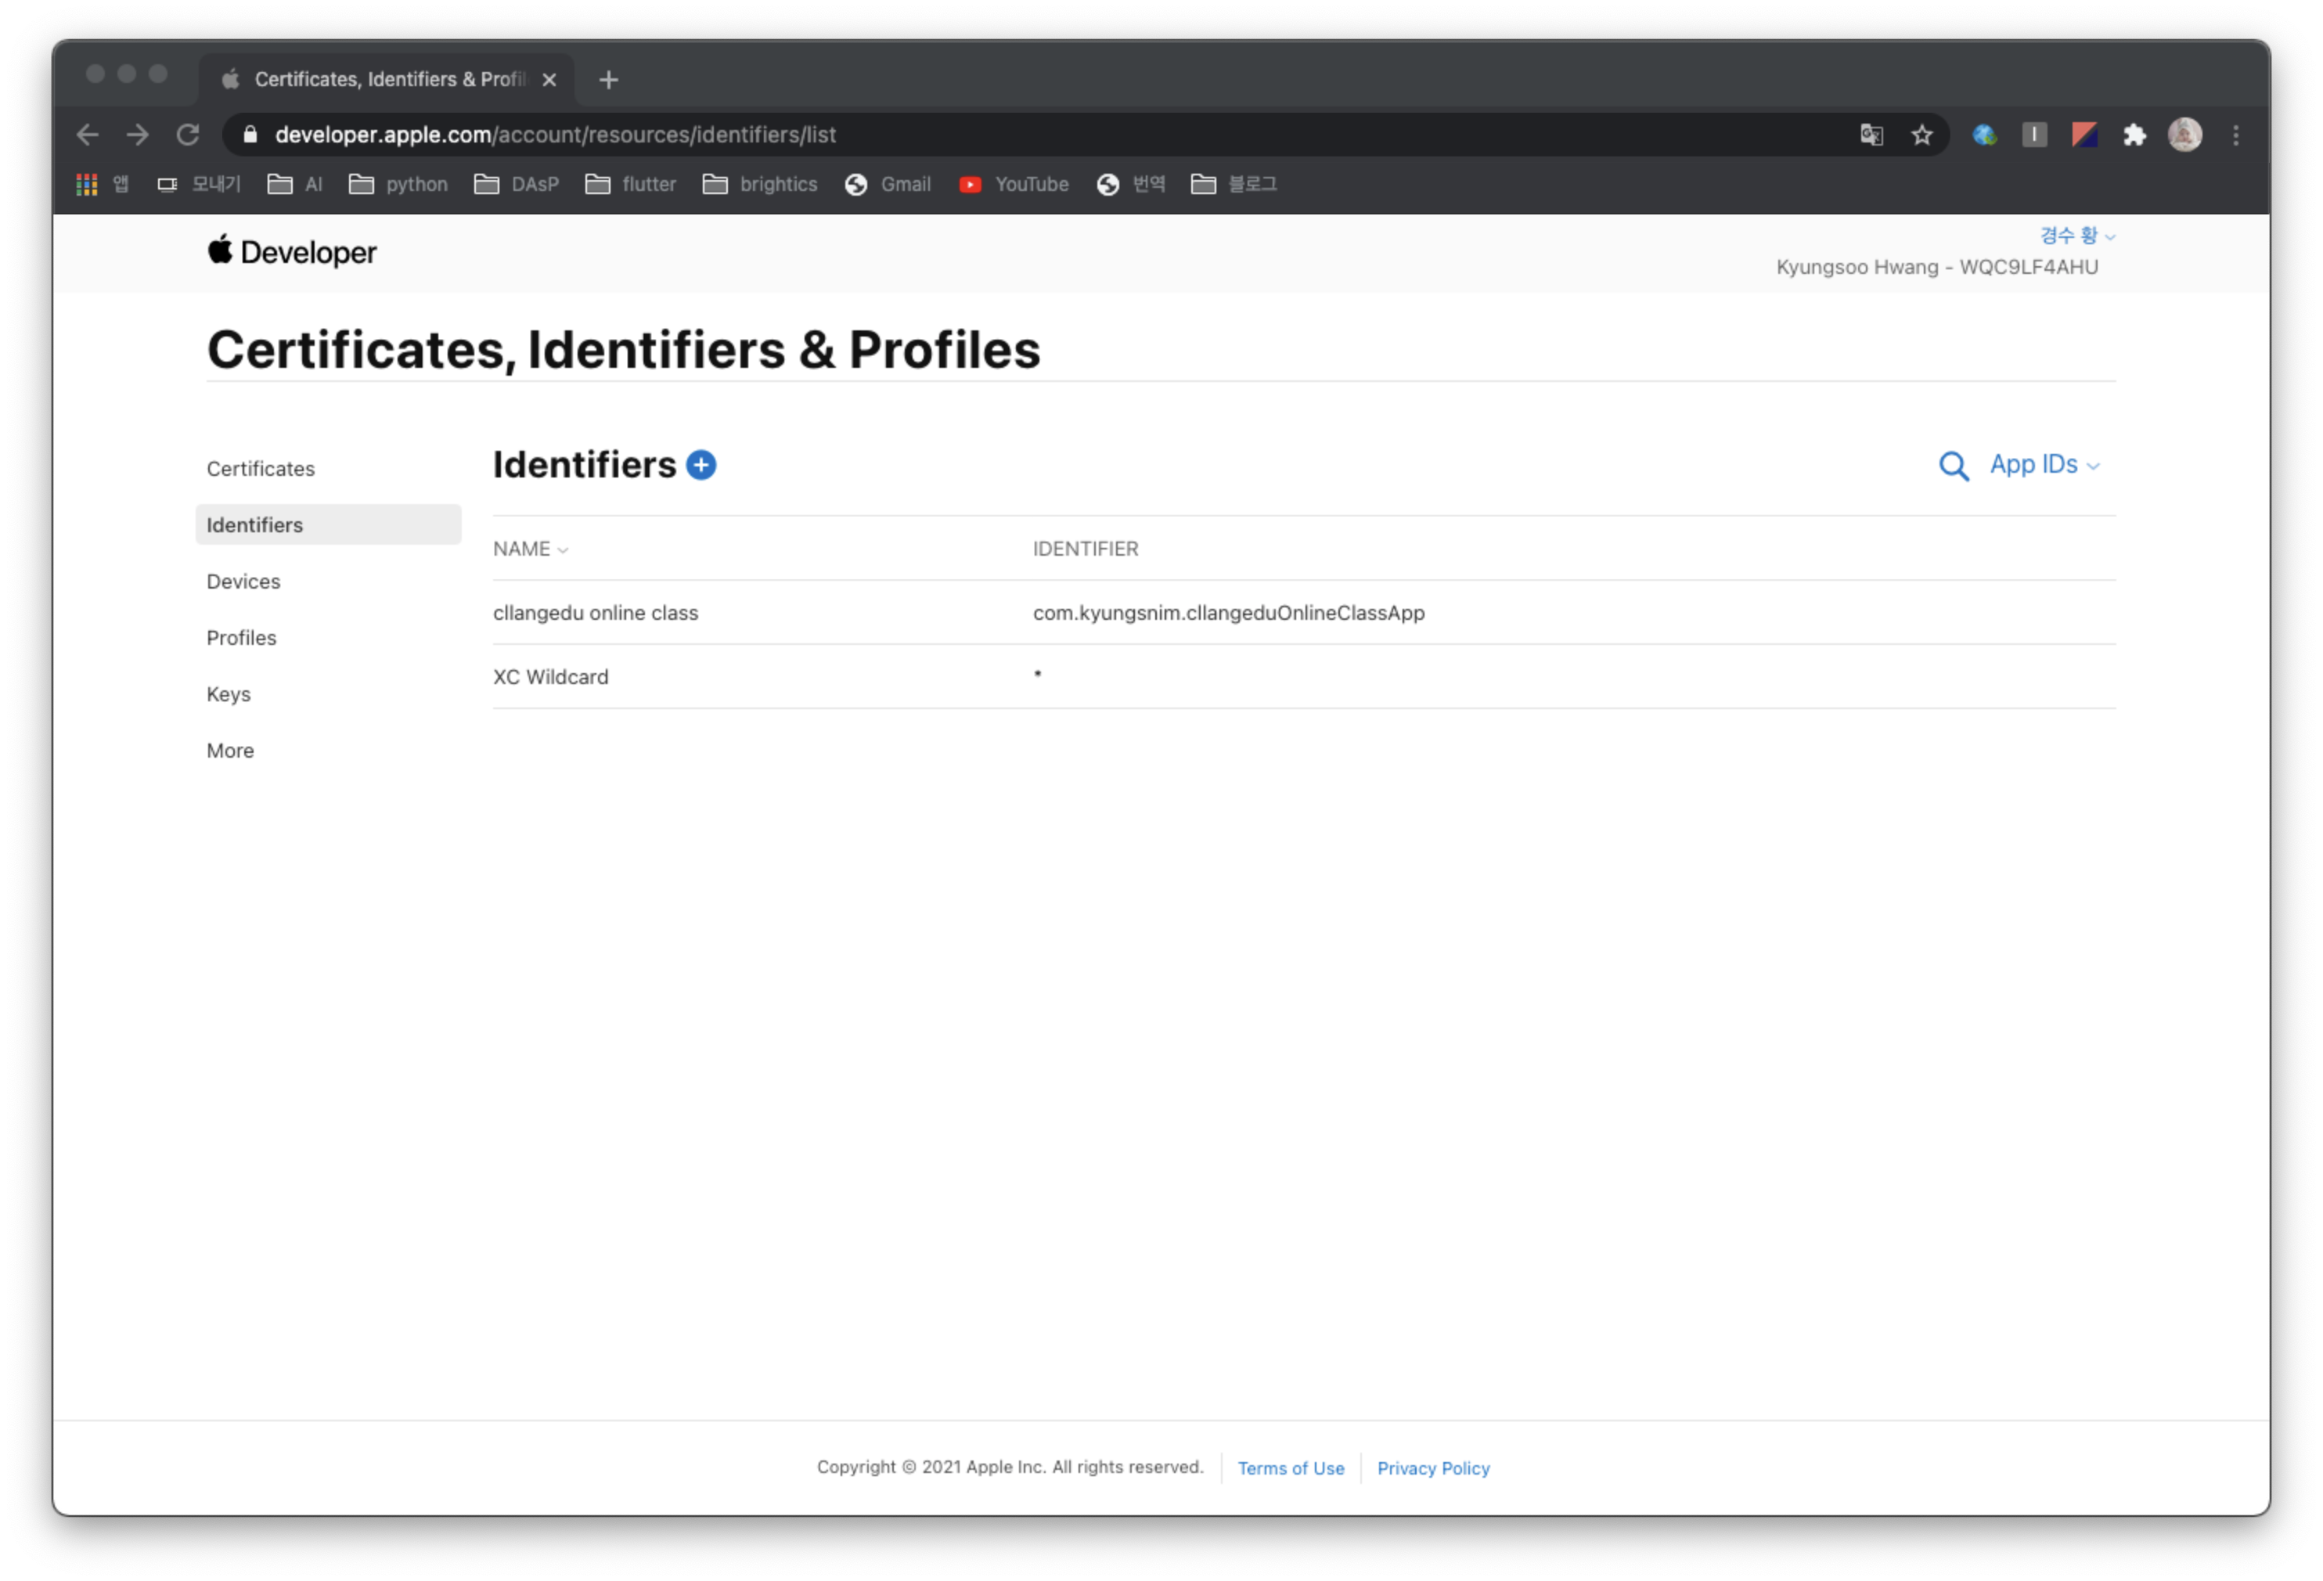Go back with browser back arrow
2323x1581 pixels.
pos(88,135)
